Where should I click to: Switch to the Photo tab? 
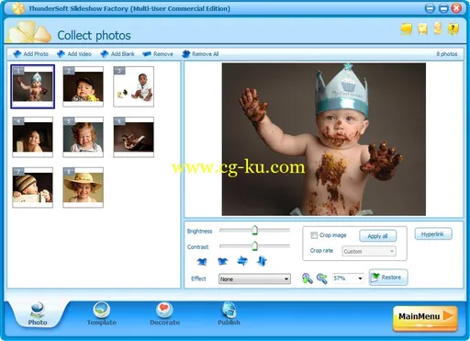click(x=38, y=313)
